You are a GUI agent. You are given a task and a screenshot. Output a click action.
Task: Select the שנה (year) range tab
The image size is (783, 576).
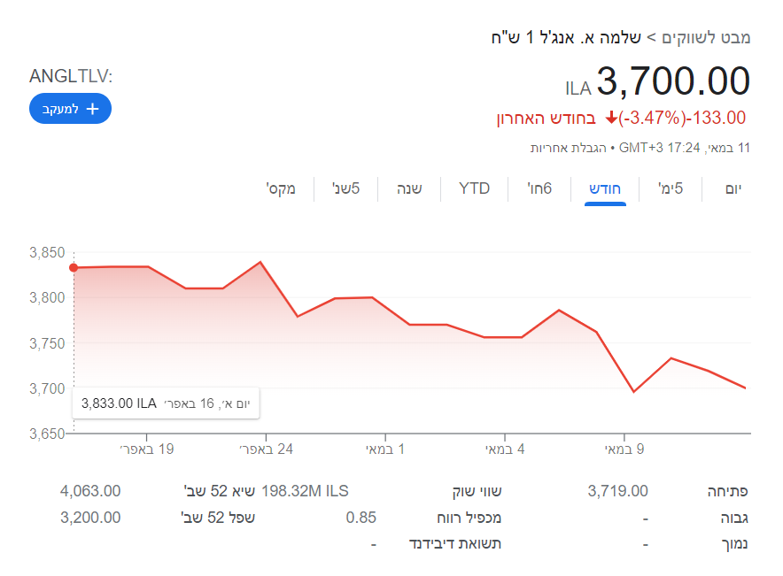[x=408, y=188]
